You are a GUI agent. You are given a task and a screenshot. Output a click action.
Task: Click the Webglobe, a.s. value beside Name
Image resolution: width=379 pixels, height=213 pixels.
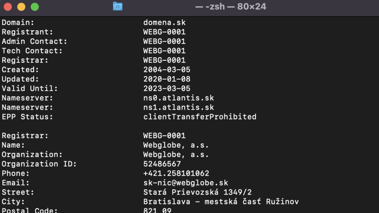(176, 145)
